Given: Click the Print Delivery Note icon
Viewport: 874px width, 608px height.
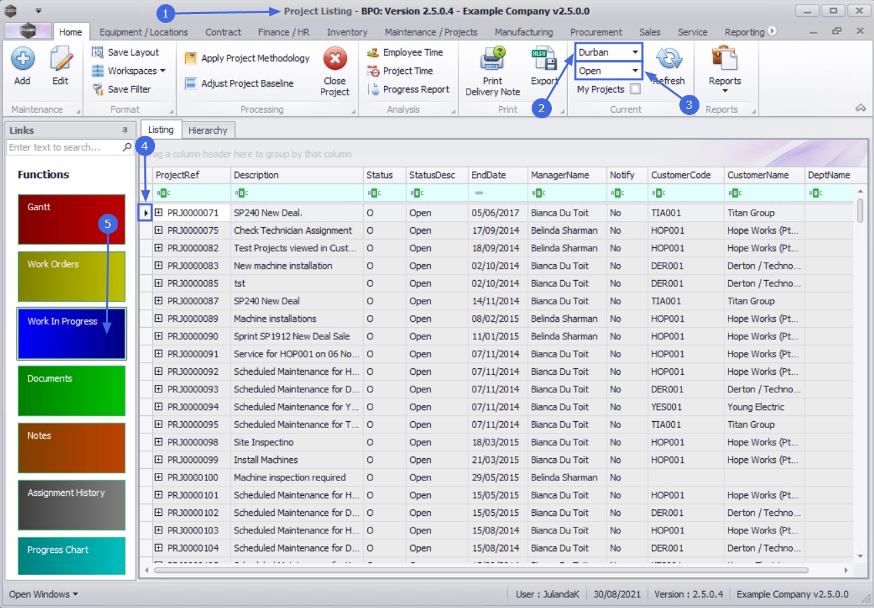Looking at the screenshot, I should pyautogui.click(x=493, y=60).
